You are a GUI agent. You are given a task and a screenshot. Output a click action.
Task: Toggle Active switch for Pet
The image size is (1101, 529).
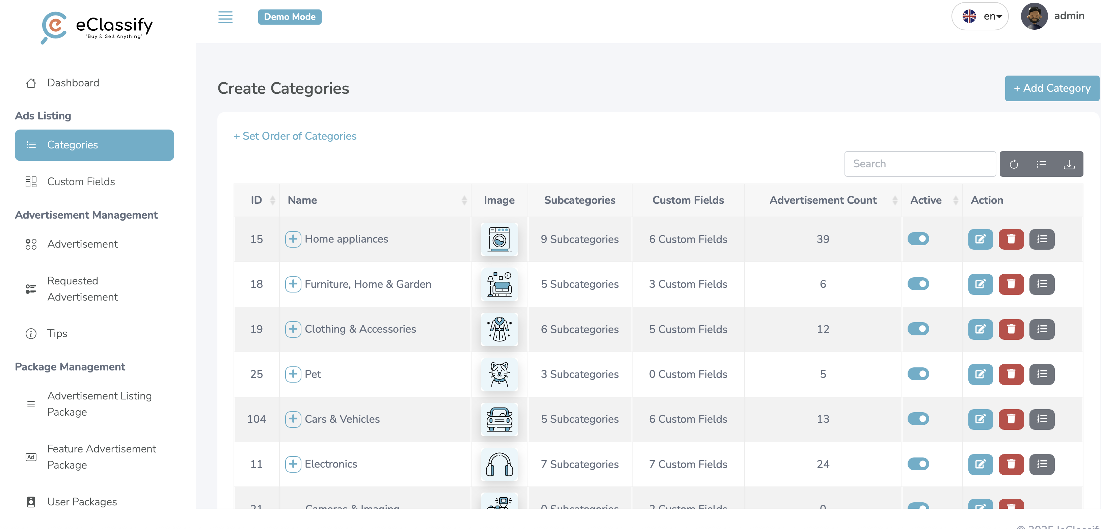click(x=918, y=374)
